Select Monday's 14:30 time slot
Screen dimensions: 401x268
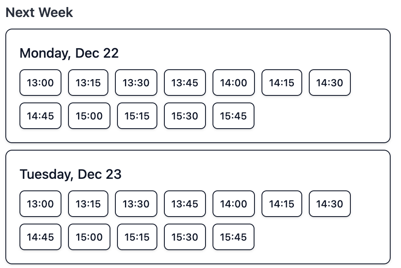pos(330,83)
